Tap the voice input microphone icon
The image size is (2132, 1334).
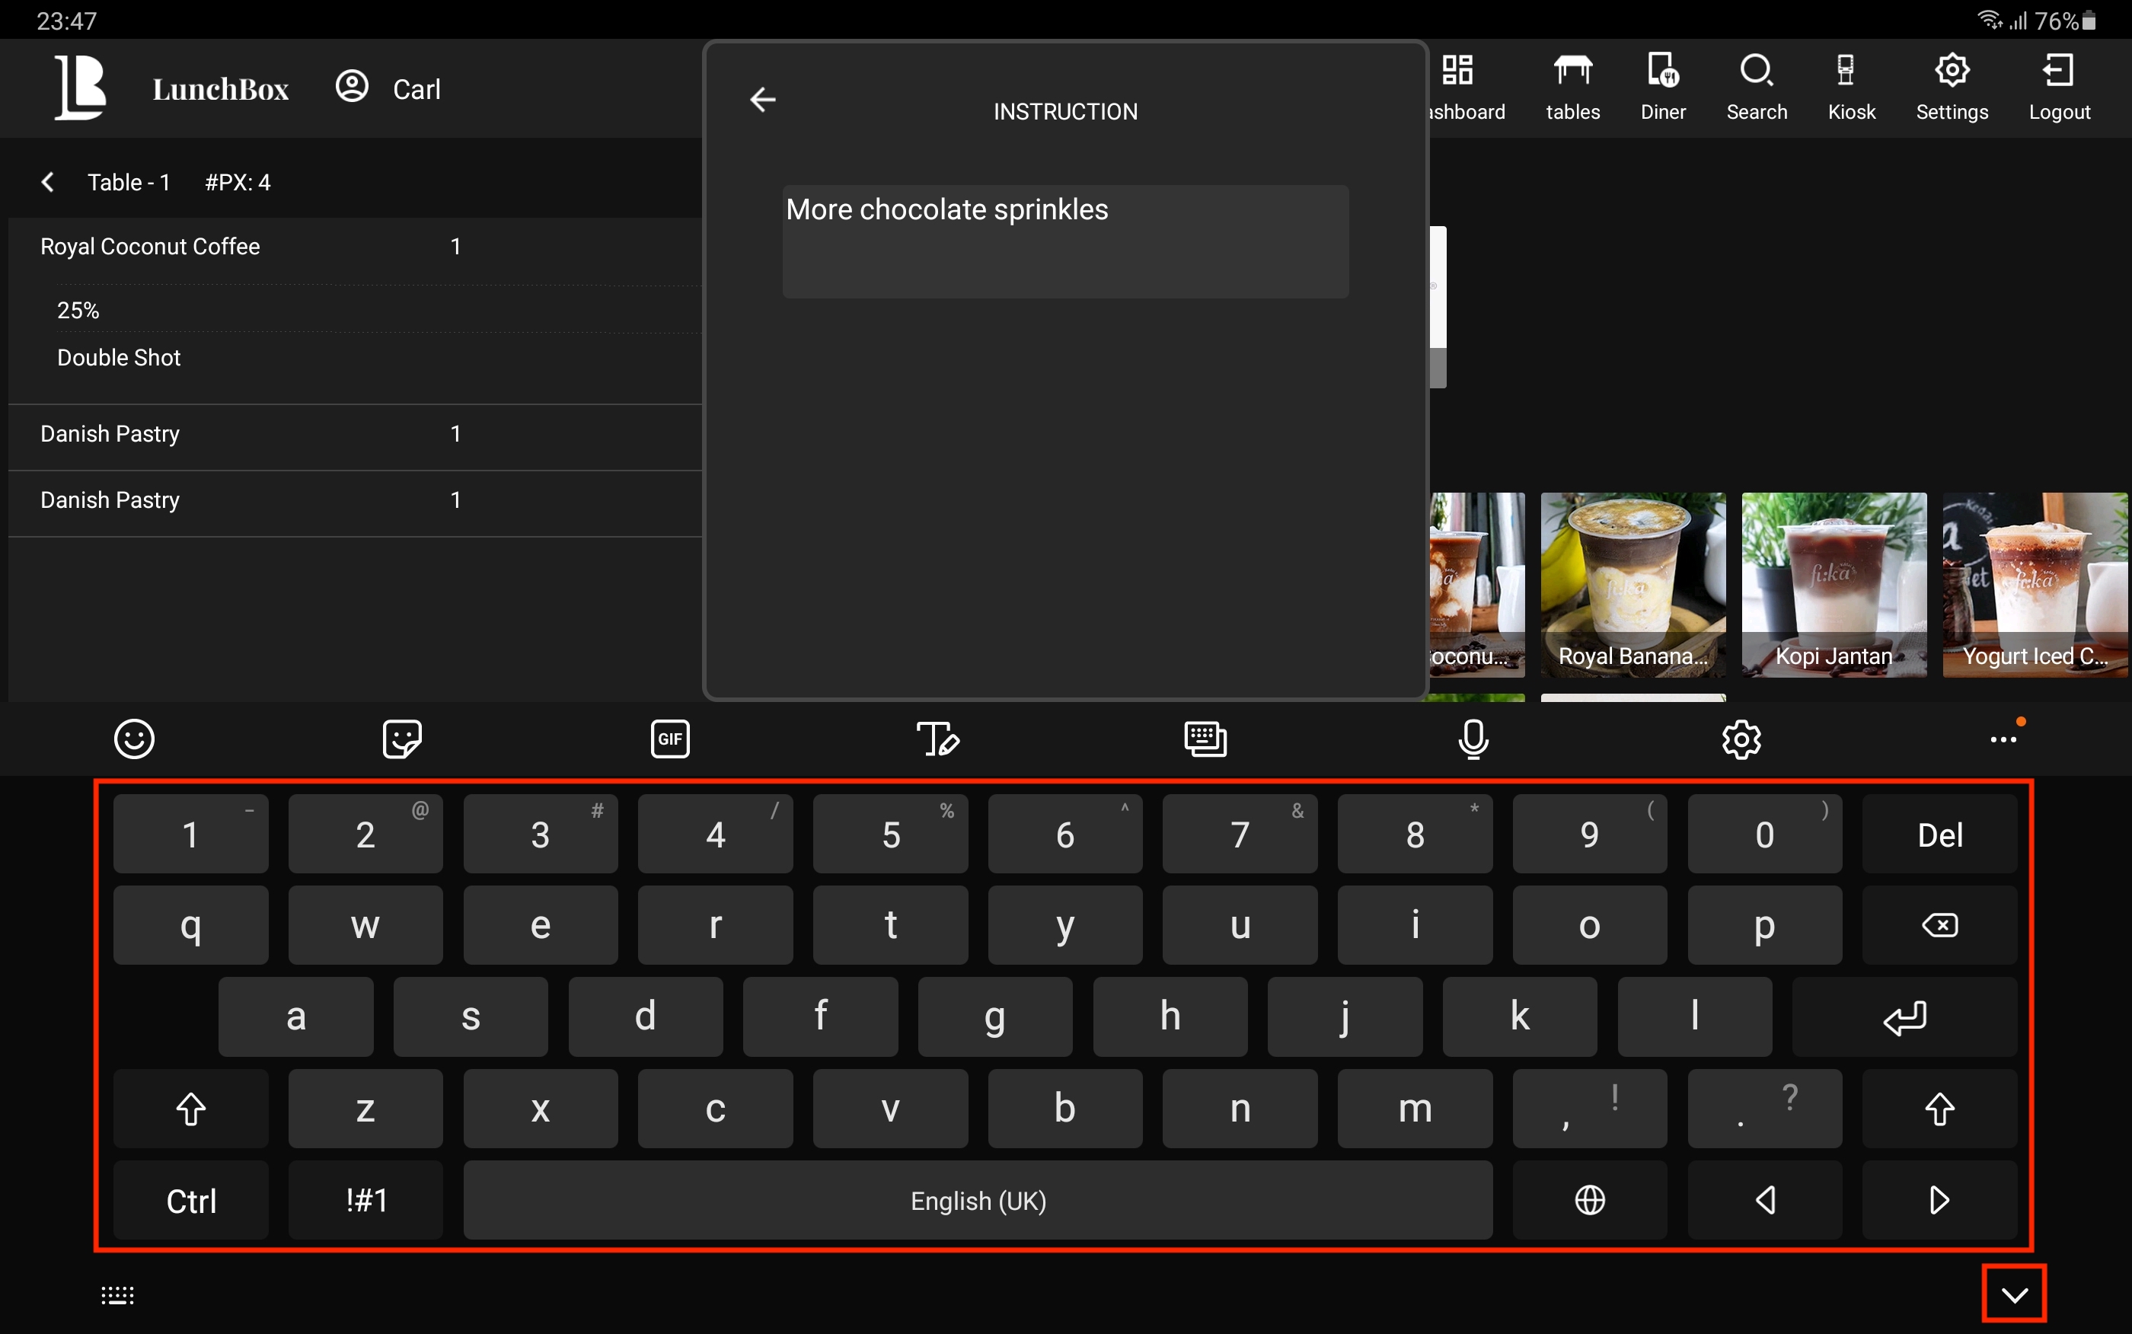point(1473,739)
